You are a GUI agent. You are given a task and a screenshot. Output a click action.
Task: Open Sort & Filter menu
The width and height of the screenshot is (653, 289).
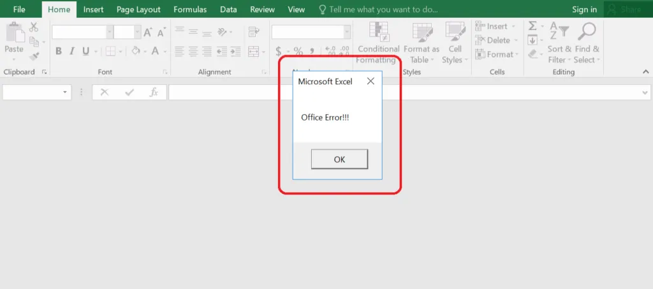click(559, 43)
